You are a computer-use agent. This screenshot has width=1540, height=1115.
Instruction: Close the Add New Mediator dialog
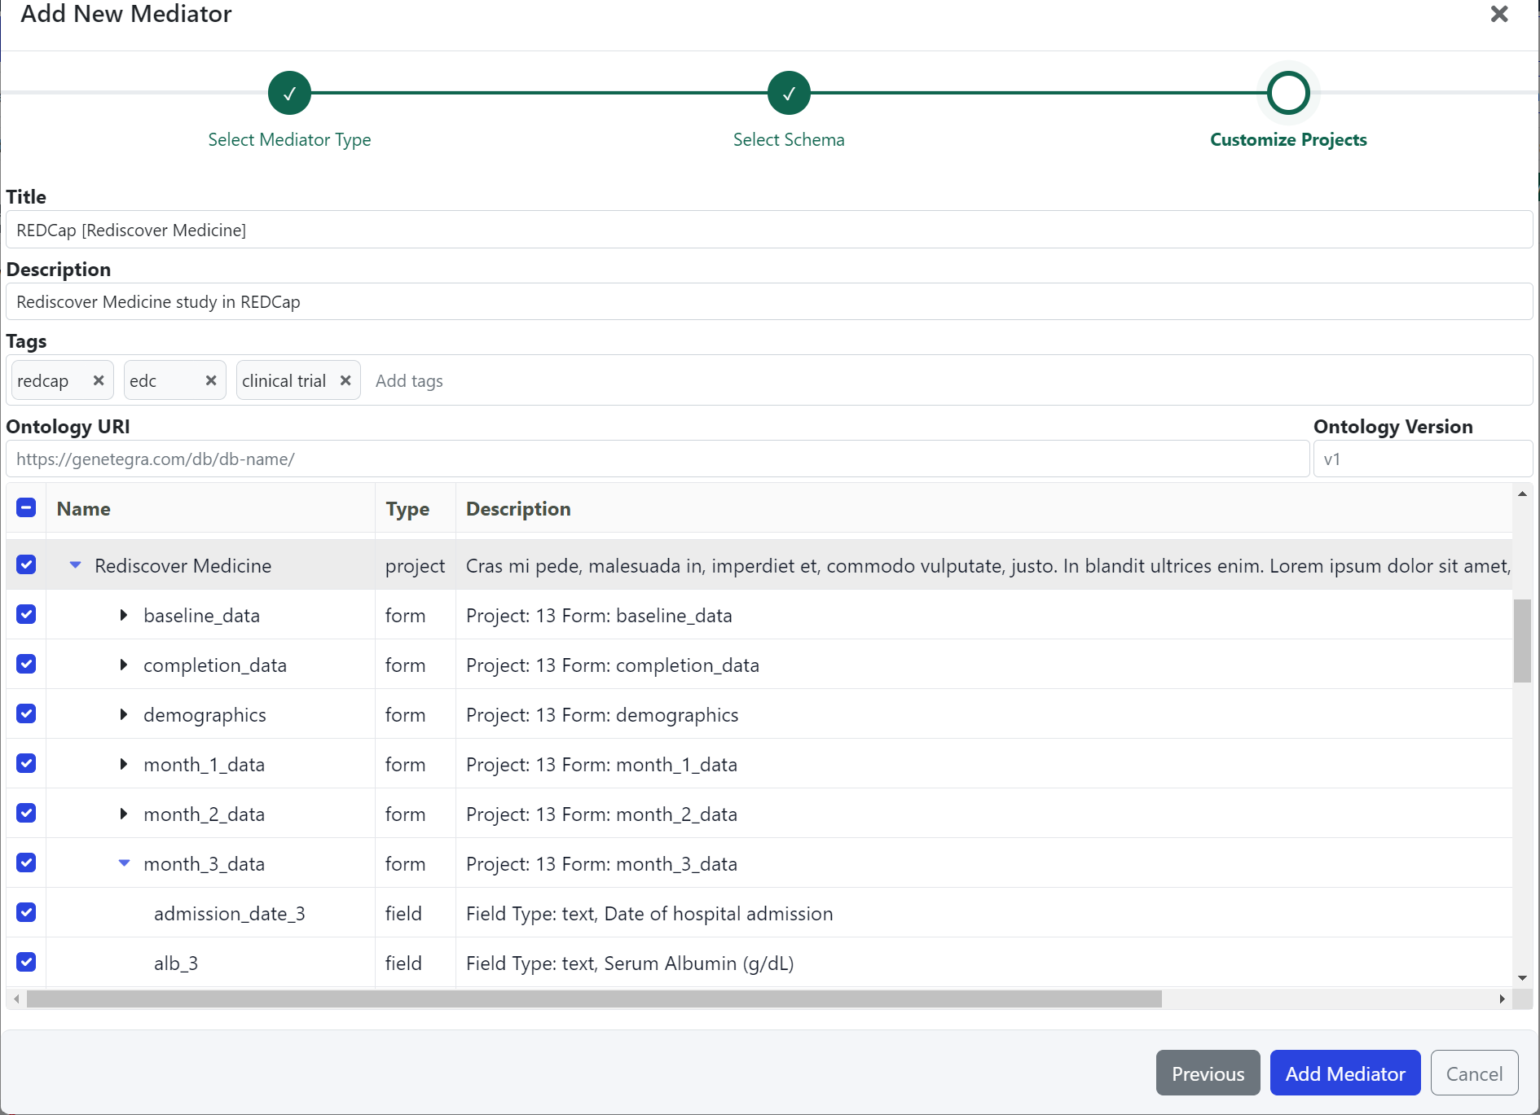[x=1499, y=15]
